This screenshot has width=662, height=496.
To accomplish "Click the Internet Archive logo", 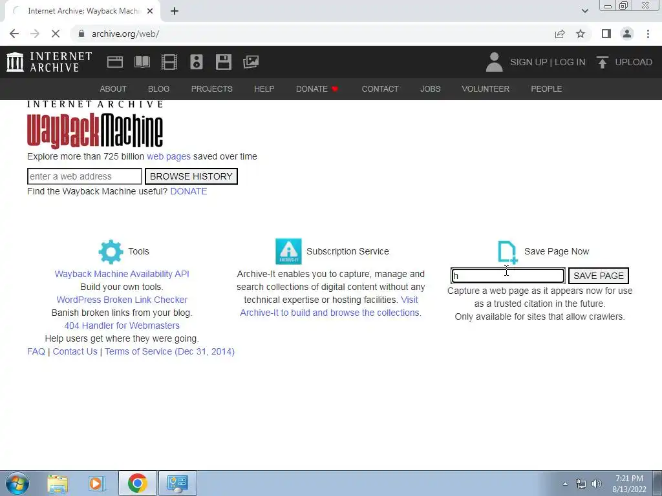I will 49,62.
